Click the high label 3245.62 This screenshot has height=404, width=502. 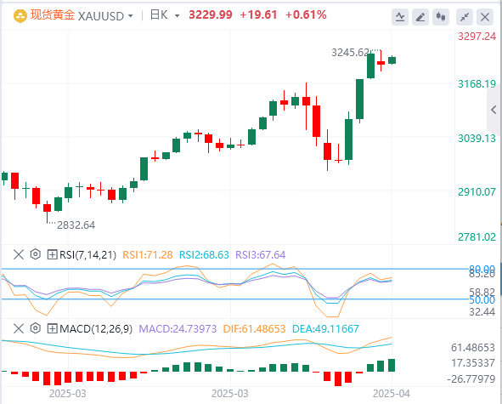pyautogui.click(x=350, y=52)
